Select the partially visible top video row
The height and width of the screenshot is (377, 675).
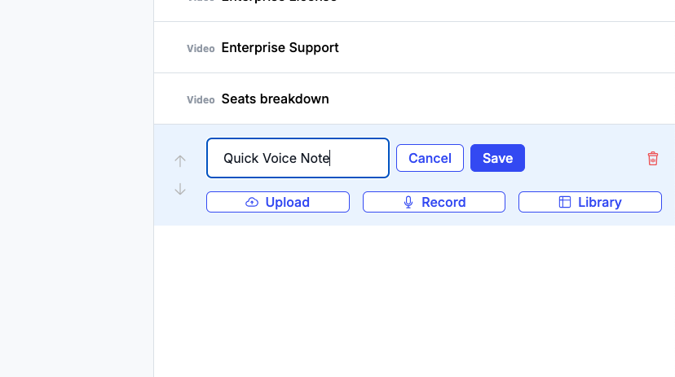pyautogui.click(x=414, y=9)
